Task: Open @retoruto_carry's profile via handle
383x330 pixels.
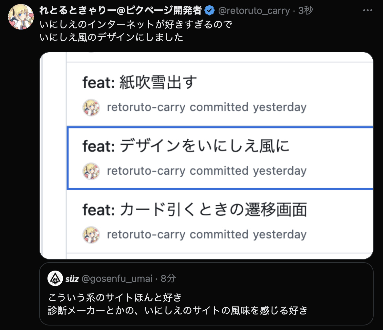Action: [x=254, y=10]
